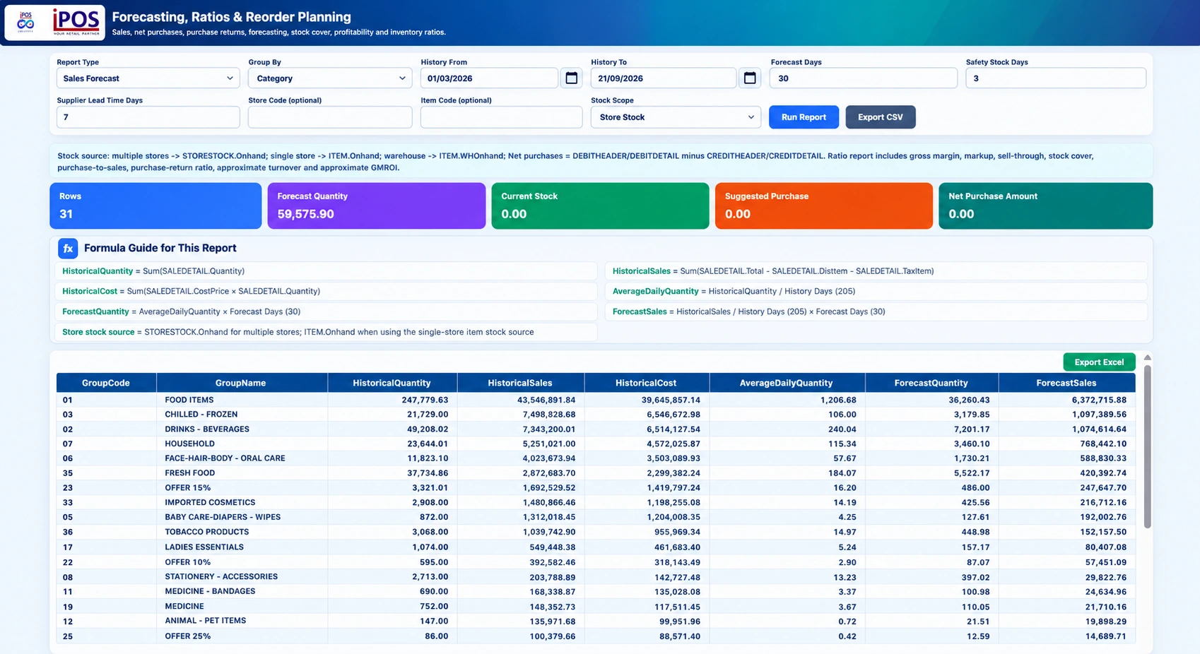The image size is (1200, 654).
Task: Click the ForecastQuantity formula line
Action: (x=327, y=311)
